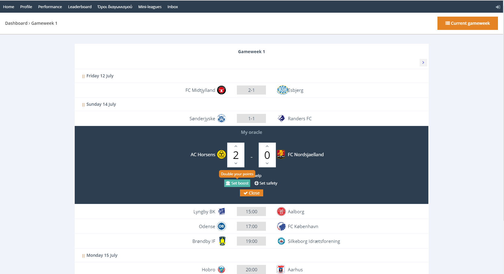Open the Leaderboard menu item
504x274 pixels.
point(80,7)
